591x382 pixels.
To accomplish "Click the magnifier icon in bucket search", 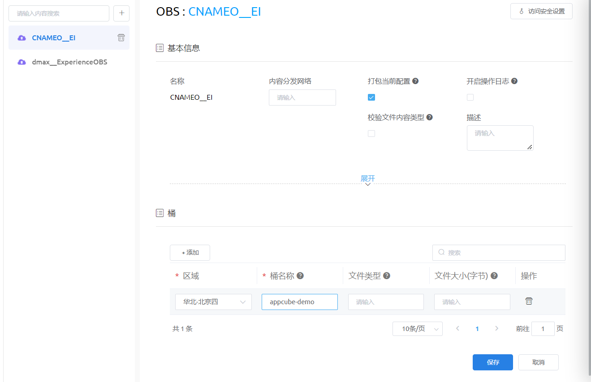I will click(441, 252).
